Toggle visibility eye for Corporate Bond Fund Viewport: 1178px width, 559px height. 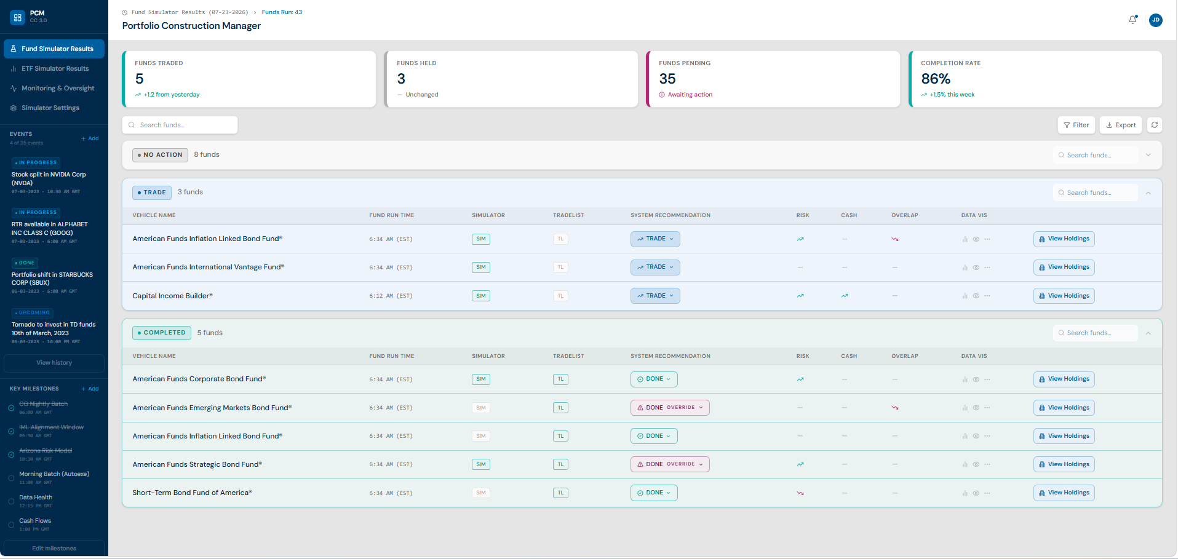pyautogui.click(x=976, y=379)
